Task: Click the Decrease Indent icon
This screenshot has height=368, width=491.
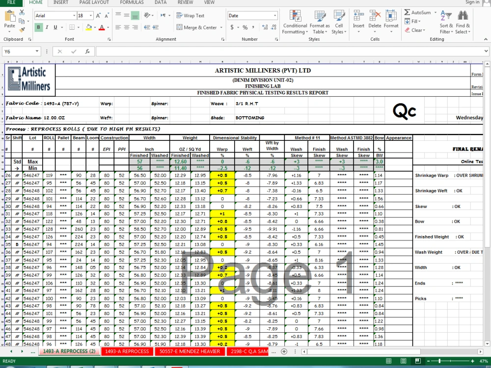Action: click(x=147, y=27)
